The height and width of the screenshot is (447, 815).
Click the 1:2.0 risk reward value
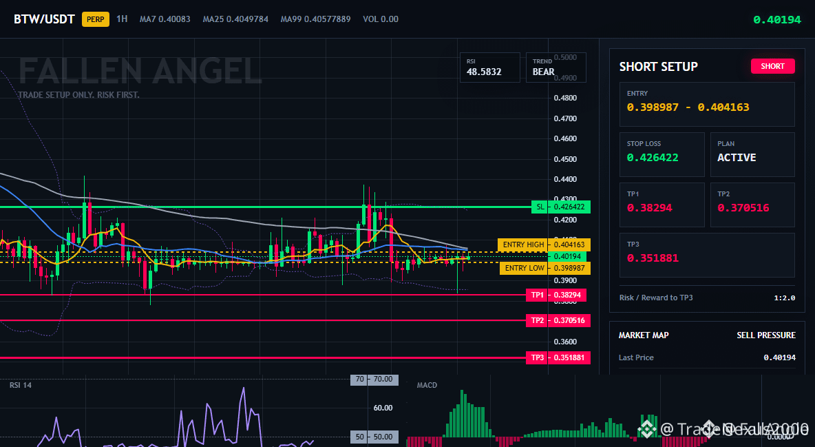(x=784, y=298)
